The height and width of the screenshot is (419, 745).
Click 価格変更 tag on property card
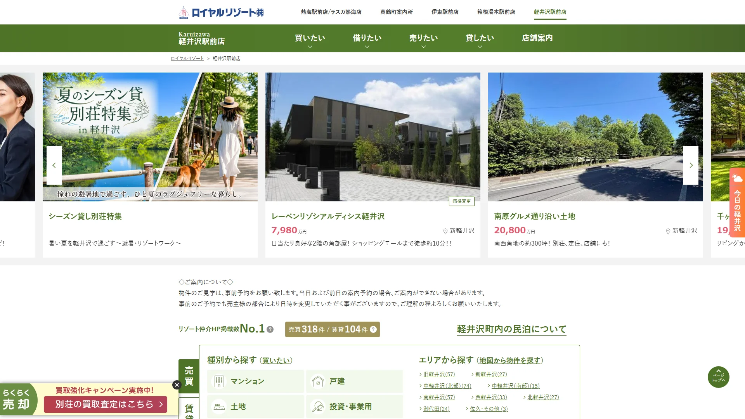point(462,201)
